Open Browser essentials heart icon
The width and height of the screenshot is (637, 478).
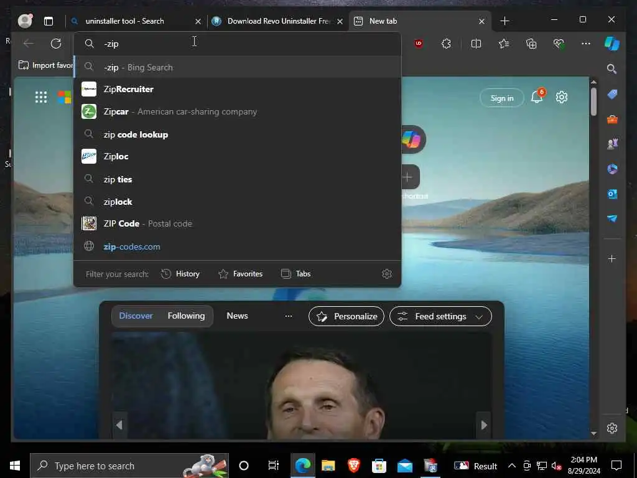click(x=559, y=44)
